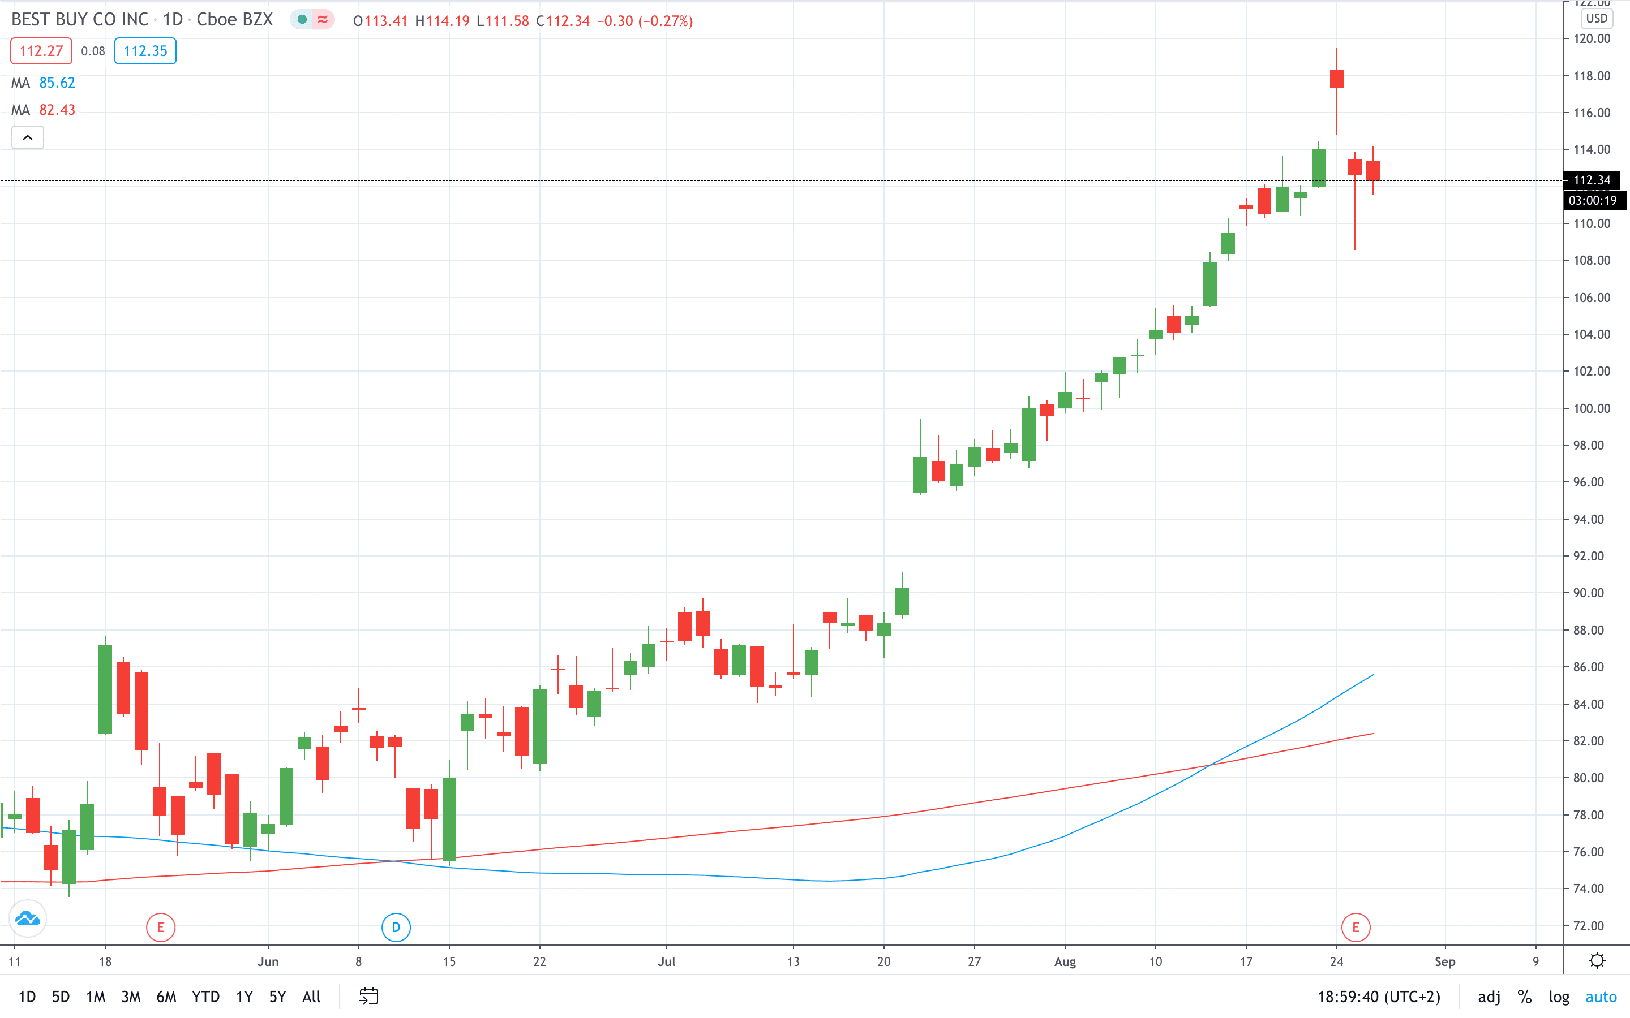
Task: Open chart settings gear icon
Action: click(1597, 961)
